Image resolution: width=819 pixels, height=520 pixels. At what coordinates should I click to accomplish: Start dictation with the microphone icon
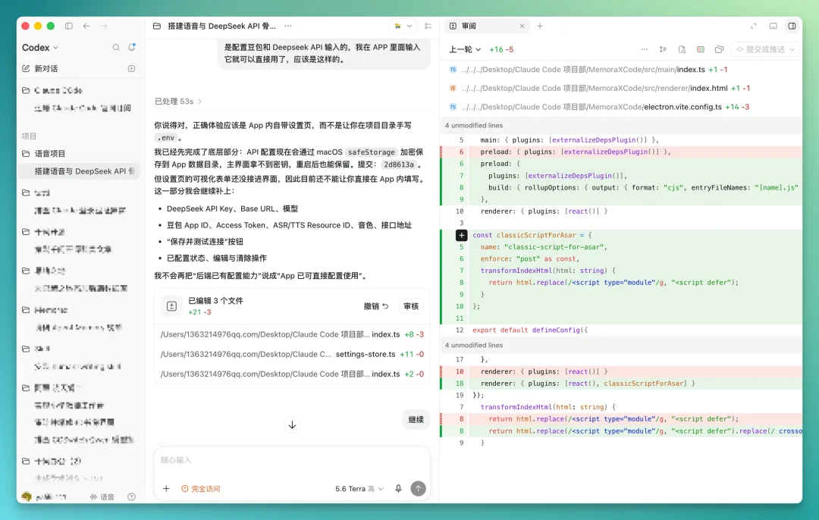tap(399, 489)
